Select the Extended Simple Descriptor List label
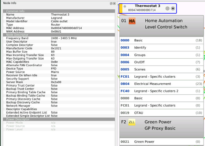Viewport: 205px width, 146px height. [x=28, y=116]
